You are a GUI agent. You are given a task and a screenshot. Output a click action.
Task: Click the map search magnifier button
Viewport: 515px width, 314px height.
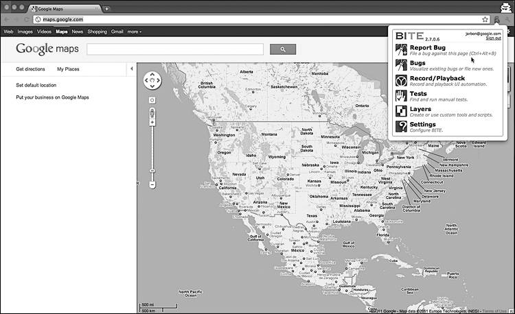tap(283, 49)
